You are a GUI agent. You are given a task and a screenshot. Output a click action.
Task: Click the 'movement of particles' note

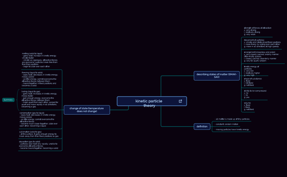pos(262,43)
